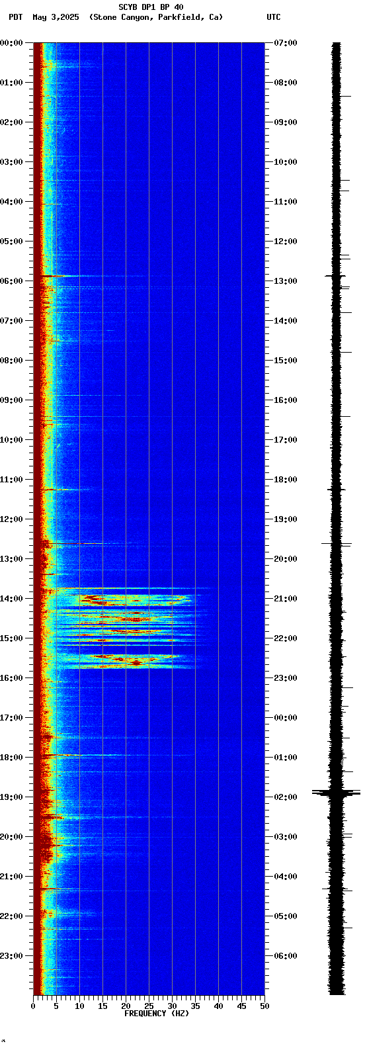Screen dimensions: 365x1048
Task: Click the '02:00' UTC time label
Action: [x=285, y=797]
